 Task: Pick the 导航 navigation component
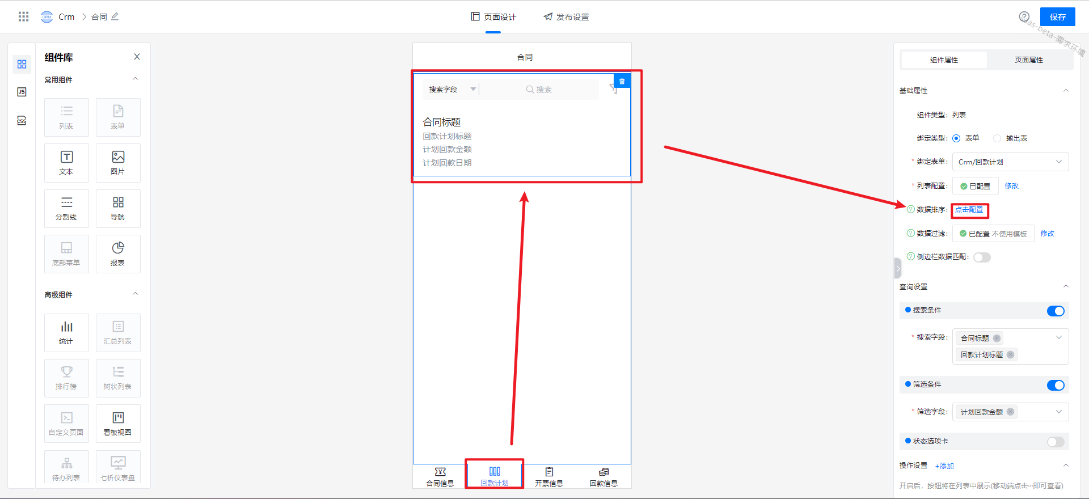(118, 209)
